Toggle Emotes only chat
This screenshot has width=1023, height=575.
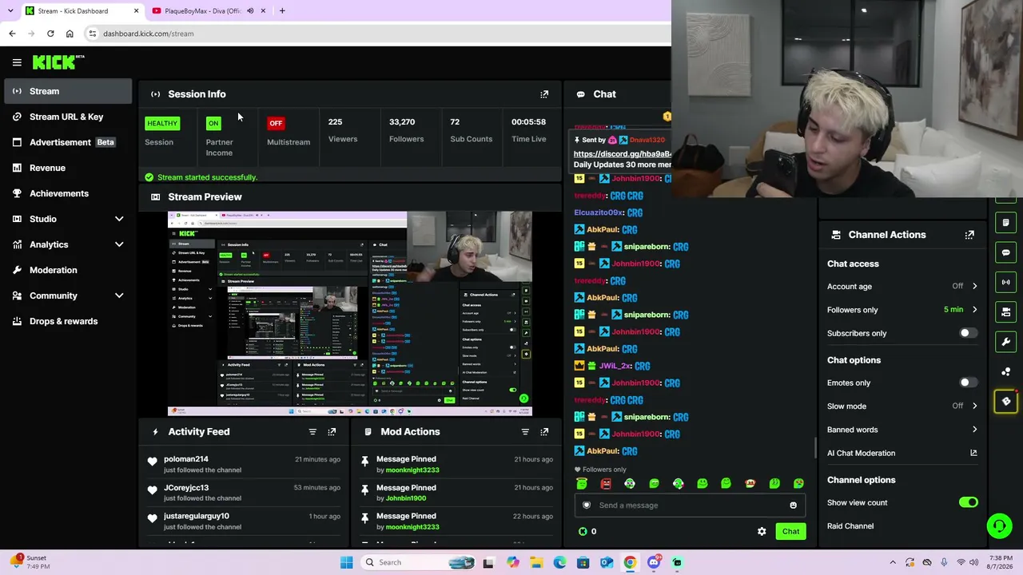click(x=968, y=383)
